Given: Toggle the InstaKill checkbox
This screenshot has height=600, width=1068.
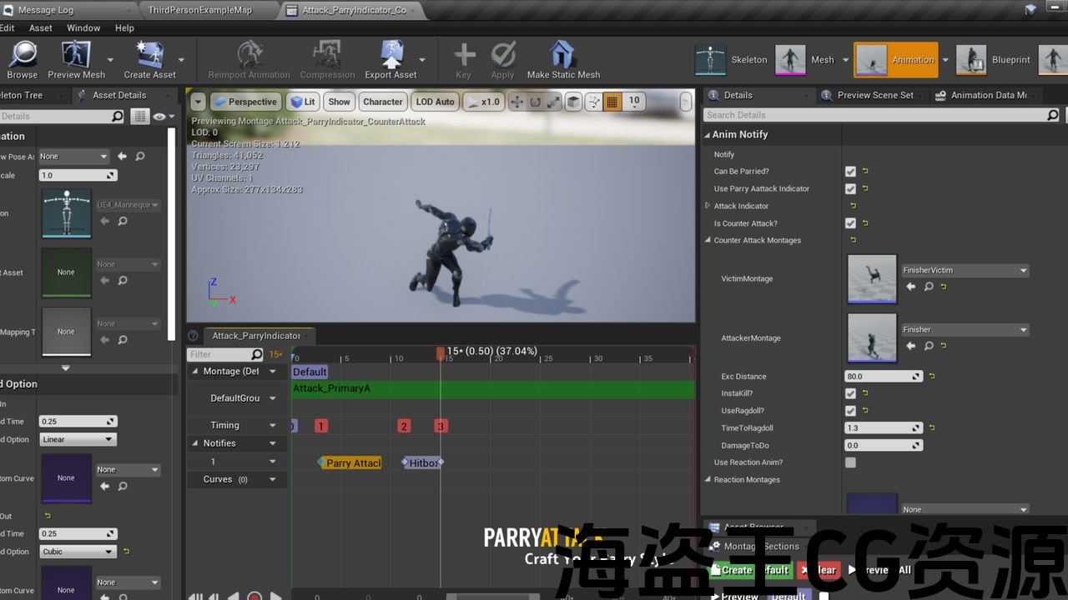Looking at the screenshot, I should click(x=850, y=393).
